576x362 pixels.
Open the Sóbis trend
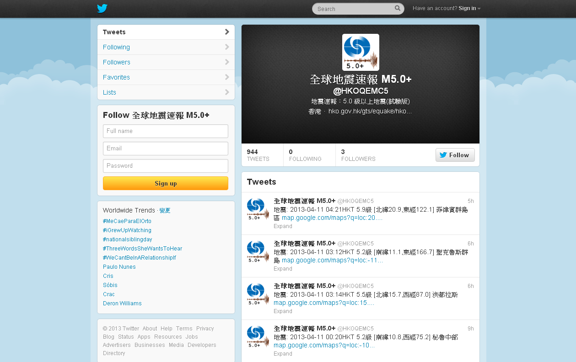[x=110, y=285]
